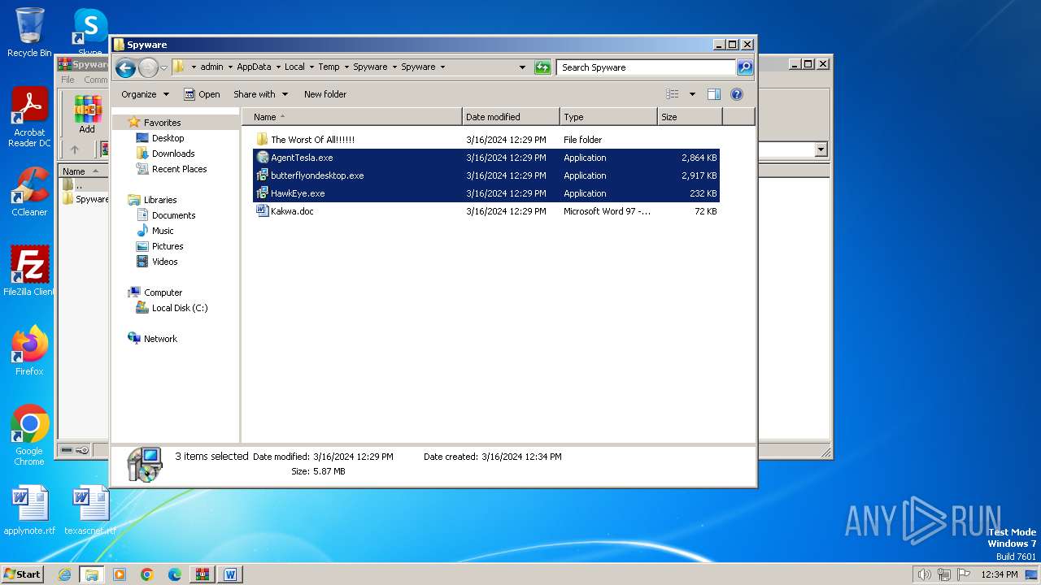Click the admin breadcrumb in address bar
This screenshot has width=1041, height=585.
pyautogui.click(x=211, y=67)
